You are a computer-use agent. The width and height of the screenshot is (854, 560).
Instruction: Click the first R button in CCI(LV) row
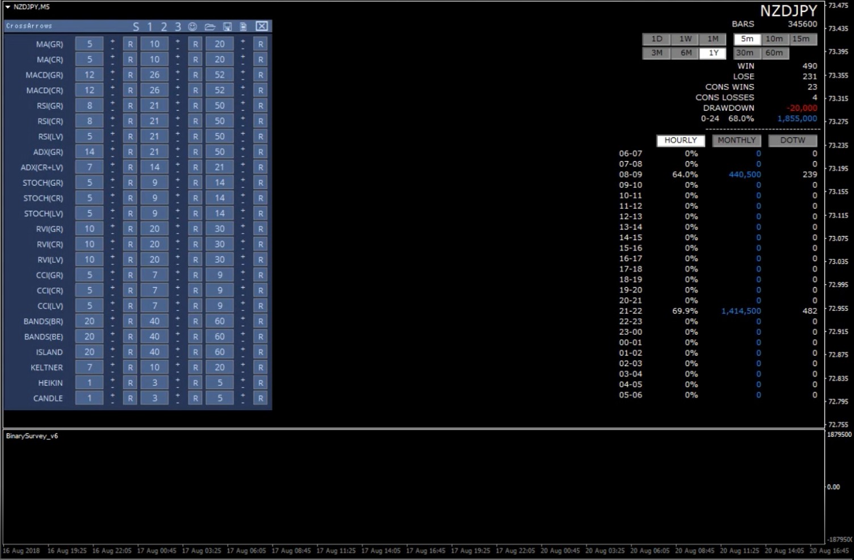pos(131,306)
